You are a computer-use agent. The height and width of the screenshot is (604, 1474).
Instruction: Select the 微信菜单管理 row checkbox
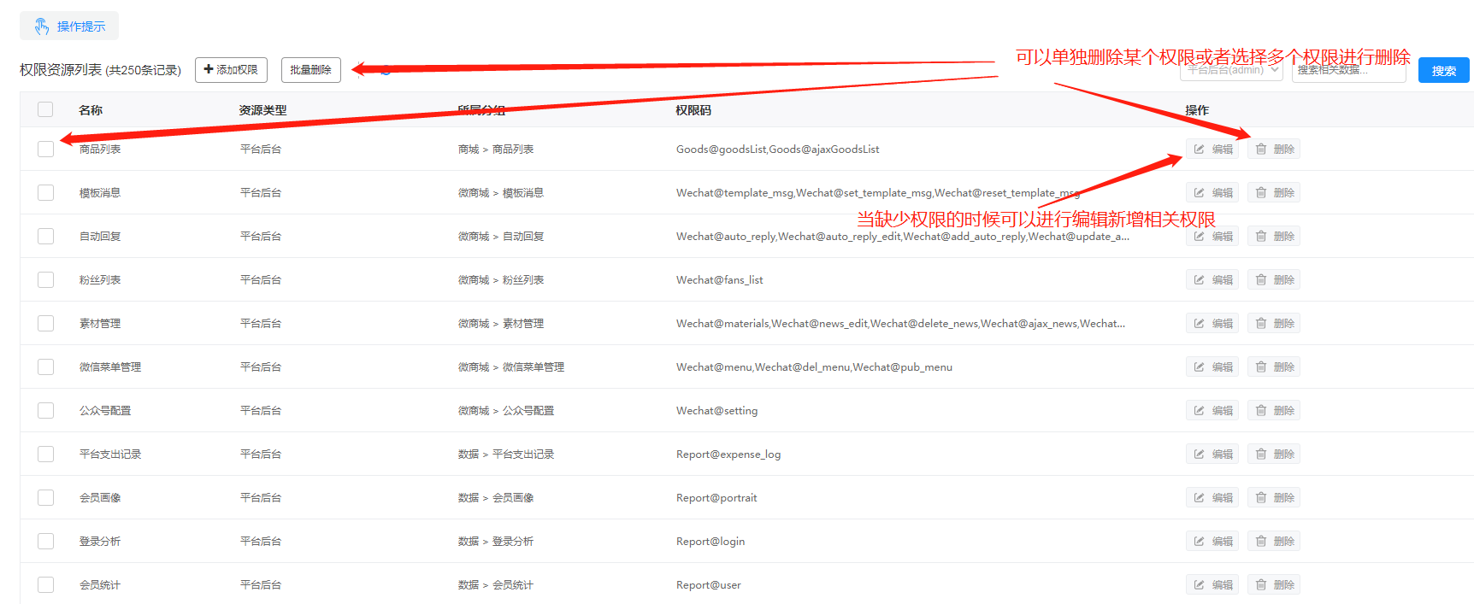(45, 367)
